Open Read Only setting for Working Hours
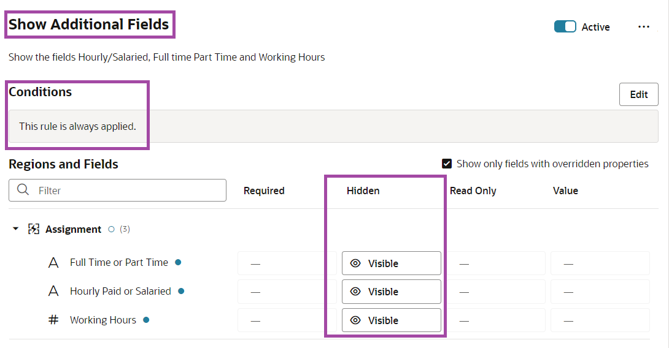Screen dimensions: 669x348 [x=495, y=320]
